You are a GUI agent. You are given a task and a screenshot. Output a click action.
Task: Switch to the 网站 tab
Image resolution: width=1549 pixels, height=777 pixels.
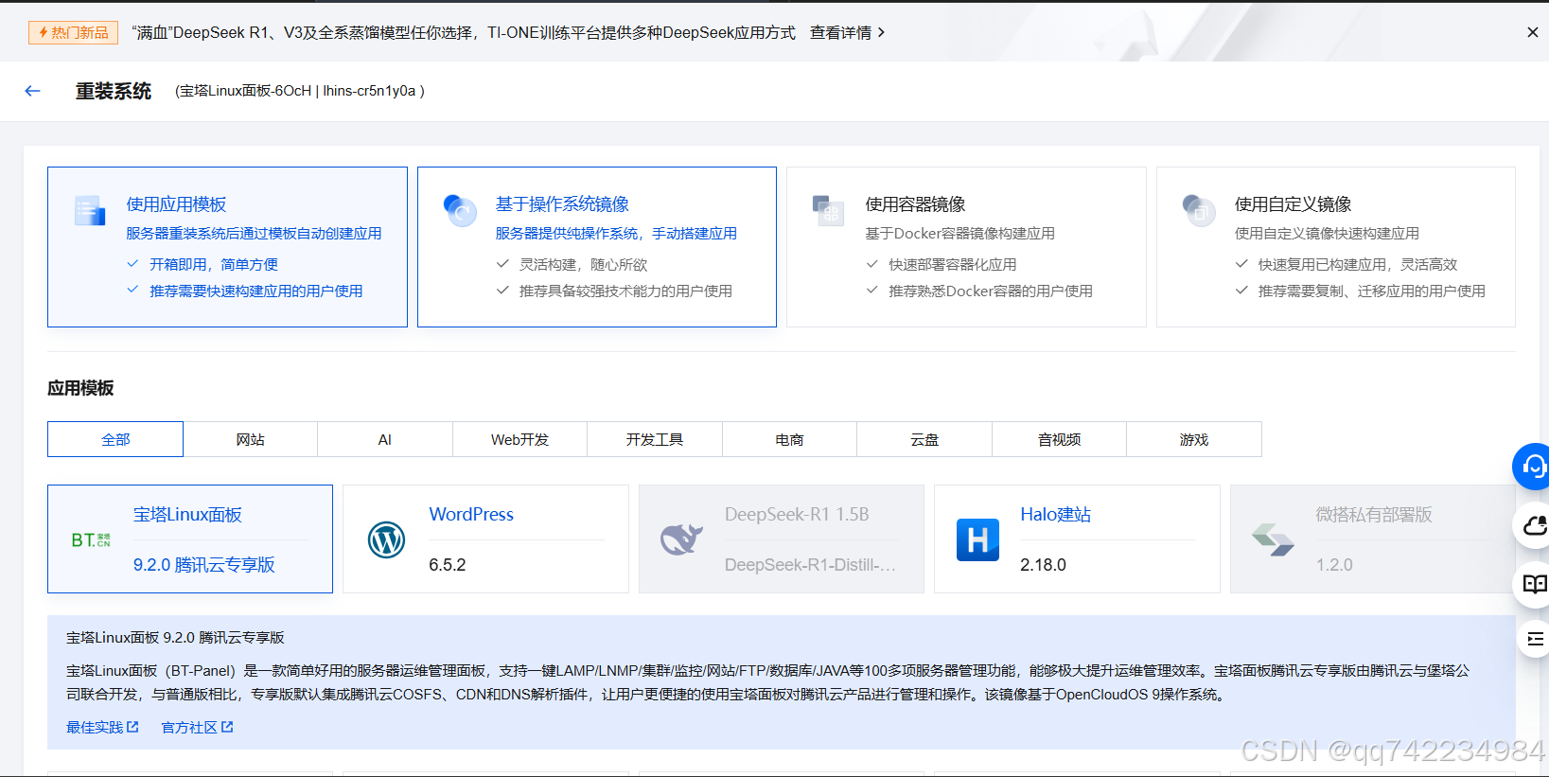250,439
